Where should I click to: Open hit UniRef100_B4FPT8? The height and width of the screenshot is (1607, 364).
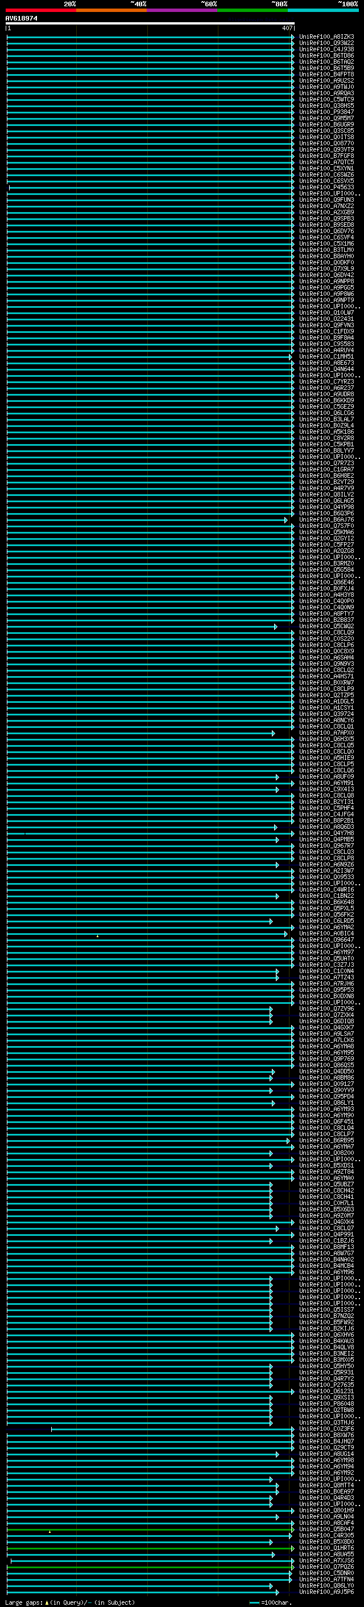point(326,74)
